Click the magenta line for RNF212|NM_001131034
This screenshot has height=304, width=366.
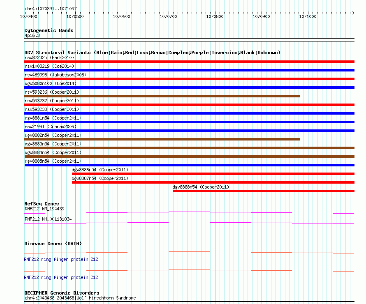click(x=189, y=223)
